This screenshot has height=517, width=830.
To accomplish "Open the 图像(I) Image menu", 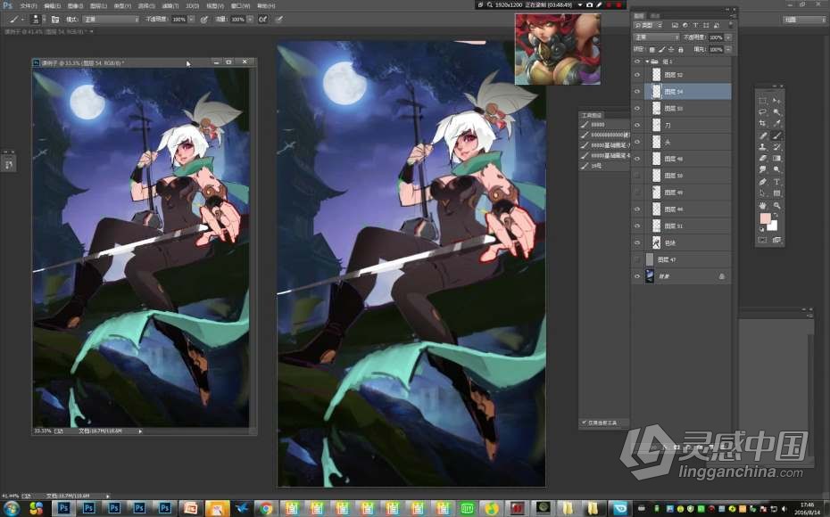I will (75, 6).
